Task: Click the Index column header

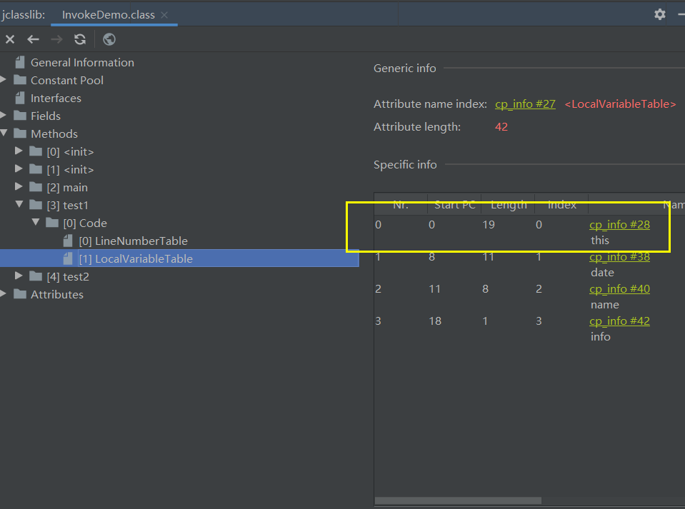Action: pos(562,204)
